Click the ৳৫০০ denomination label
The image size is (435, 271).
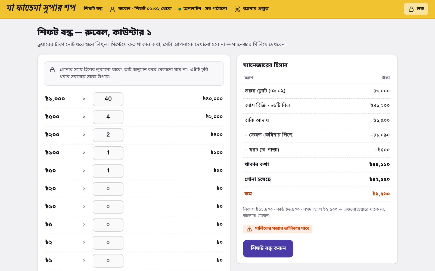[x=52, y=117]
